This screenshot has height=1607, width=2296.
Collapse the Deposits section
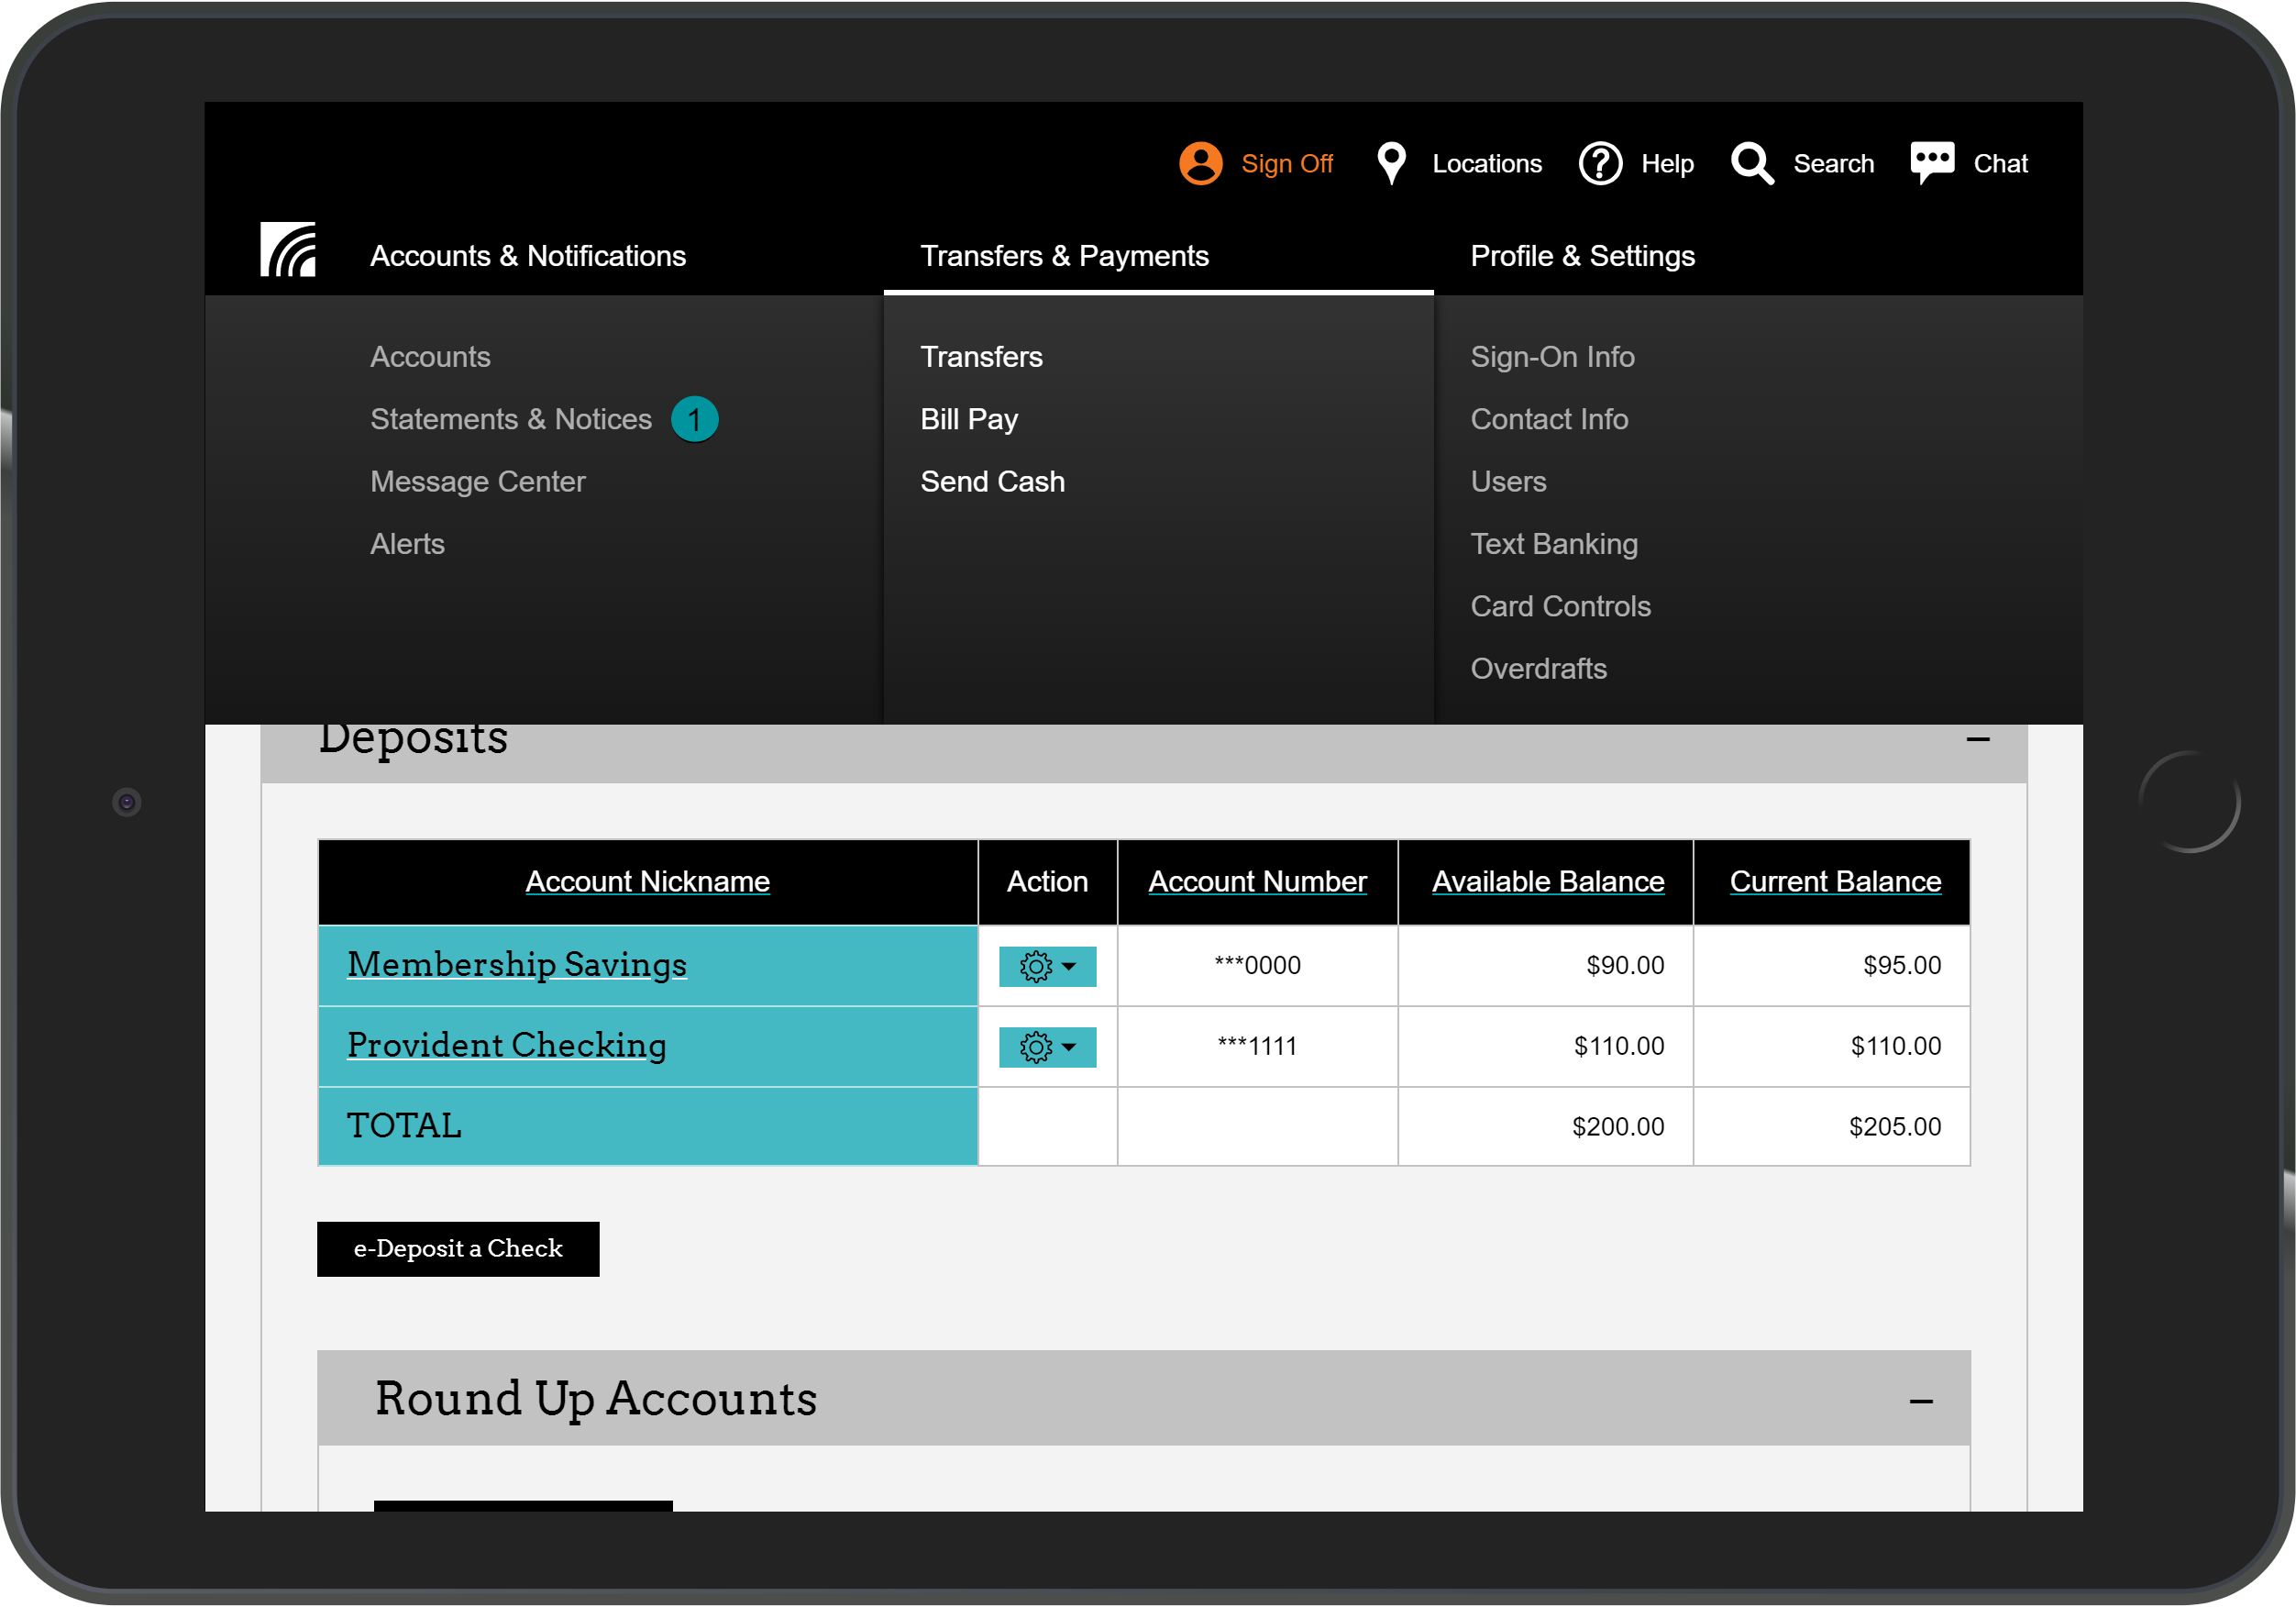[x=1977, y=739]
